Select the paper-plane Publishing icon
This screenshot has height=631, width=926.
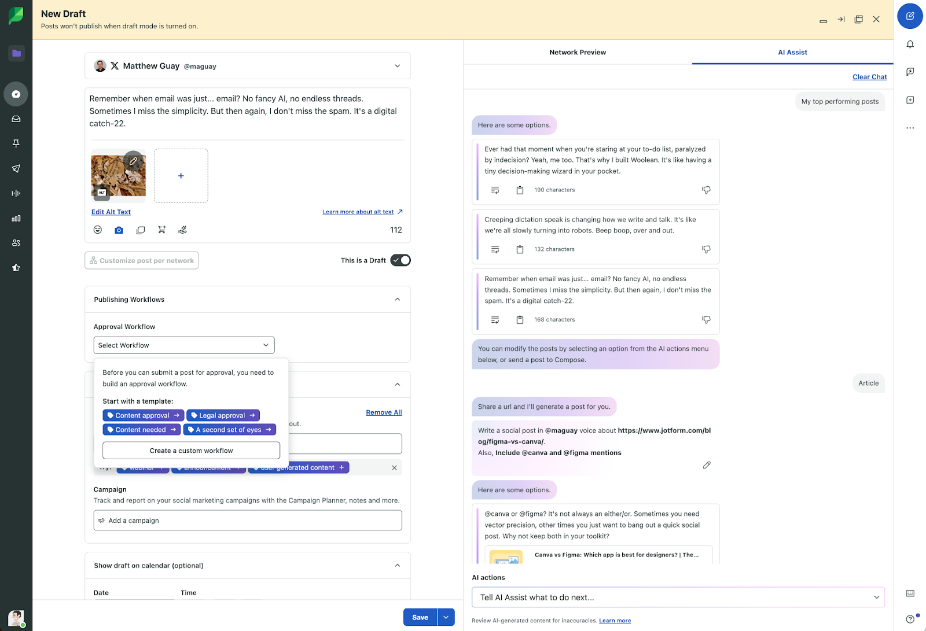(16, 168)
